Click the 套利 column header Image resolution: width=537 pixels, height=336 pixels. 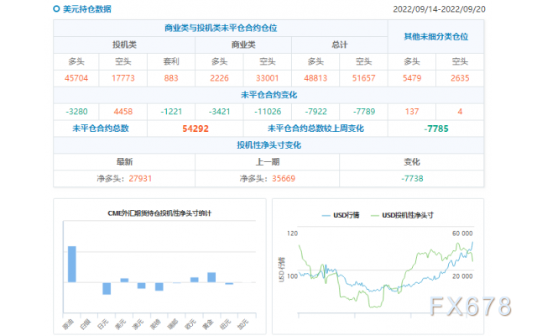point(171,61)
